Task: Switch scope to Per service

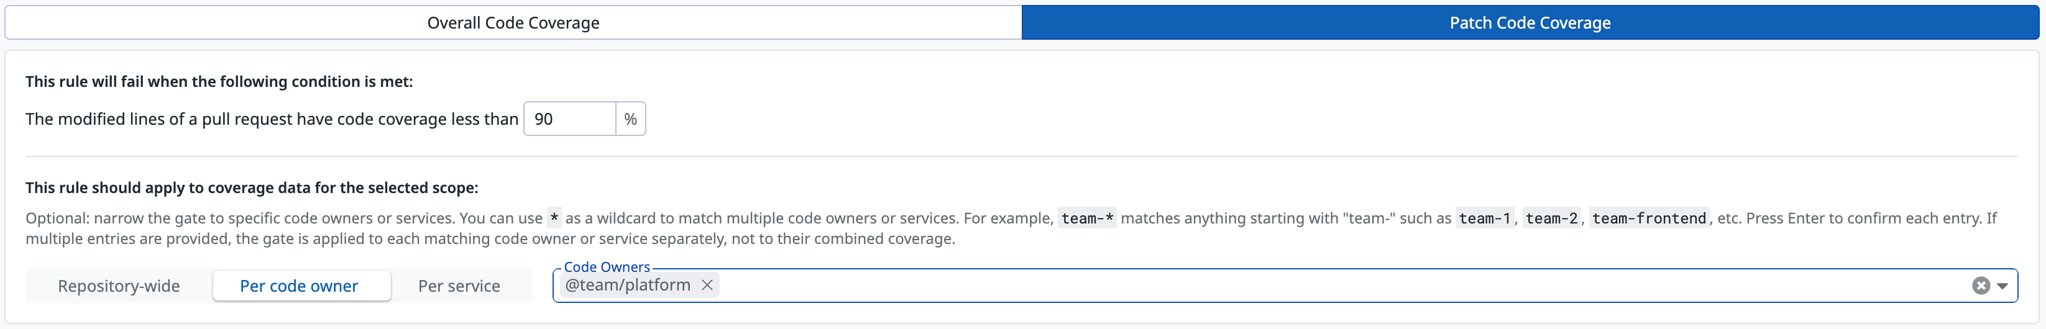Action: (x=459, y=286)
